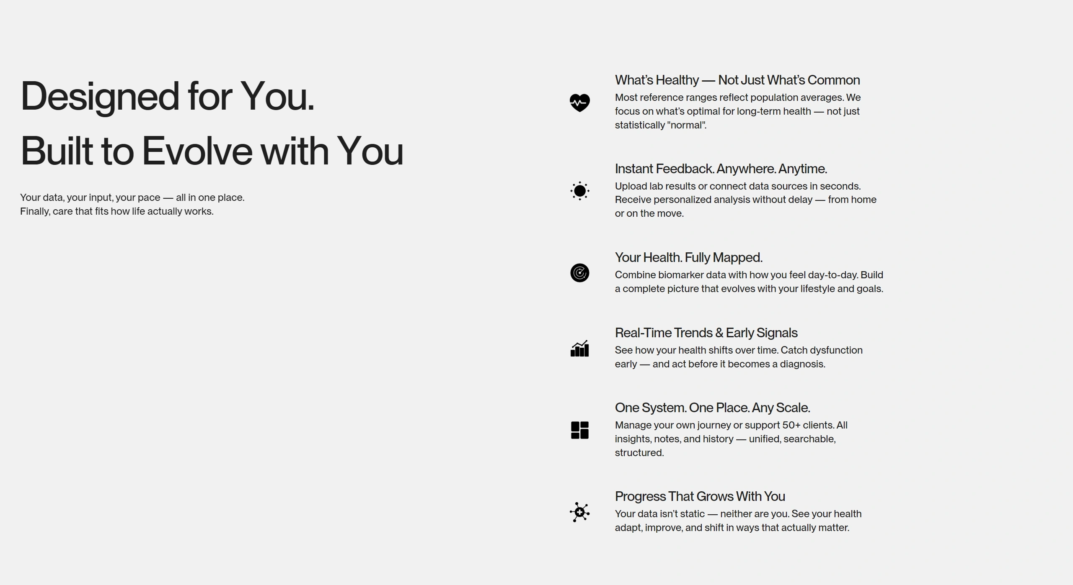Image resolution: width=1073 pixels, height=585 pixels.
Task: Click "One System. One Place. Any Scale." heading
Action: (x=712, y=408)
